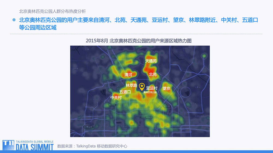This screenshot has height=153, width=273.
Task: Click the yellow star location pin
Action: pos(142,87)
